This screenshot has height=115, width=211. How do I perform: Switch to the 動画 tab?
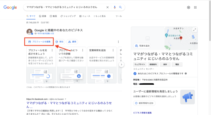(x=53, y=16)
